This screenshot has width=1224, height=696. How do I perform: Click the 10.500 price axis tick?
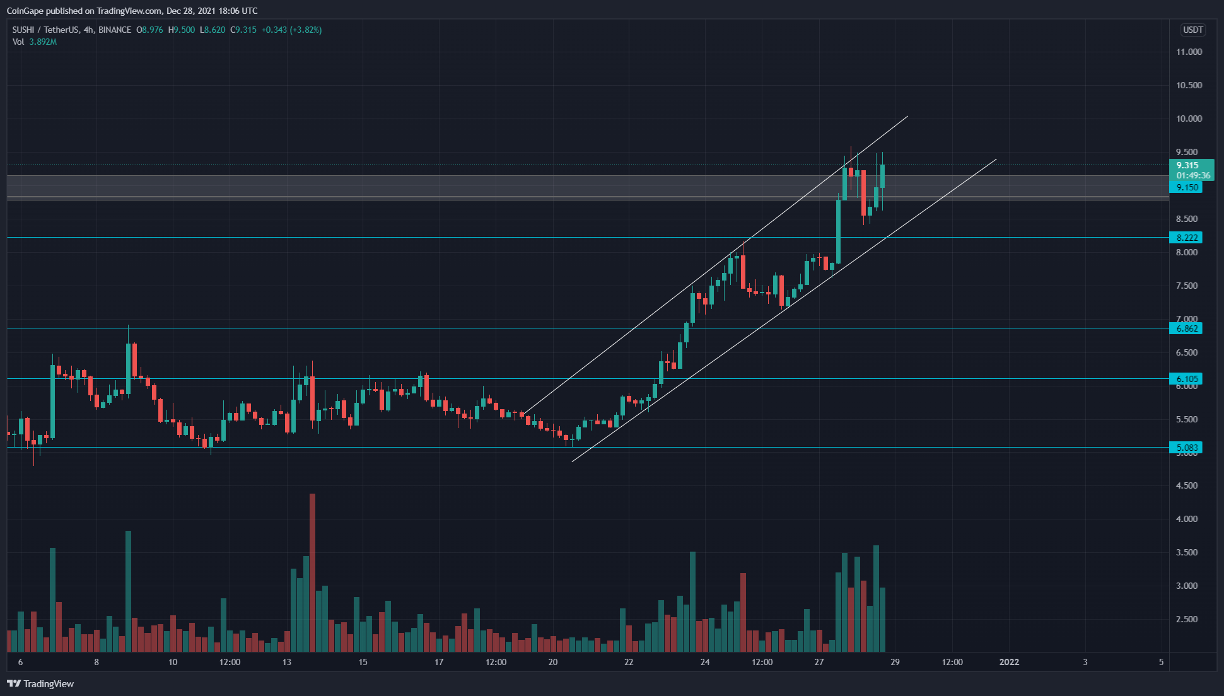[x=1189, y=85]
